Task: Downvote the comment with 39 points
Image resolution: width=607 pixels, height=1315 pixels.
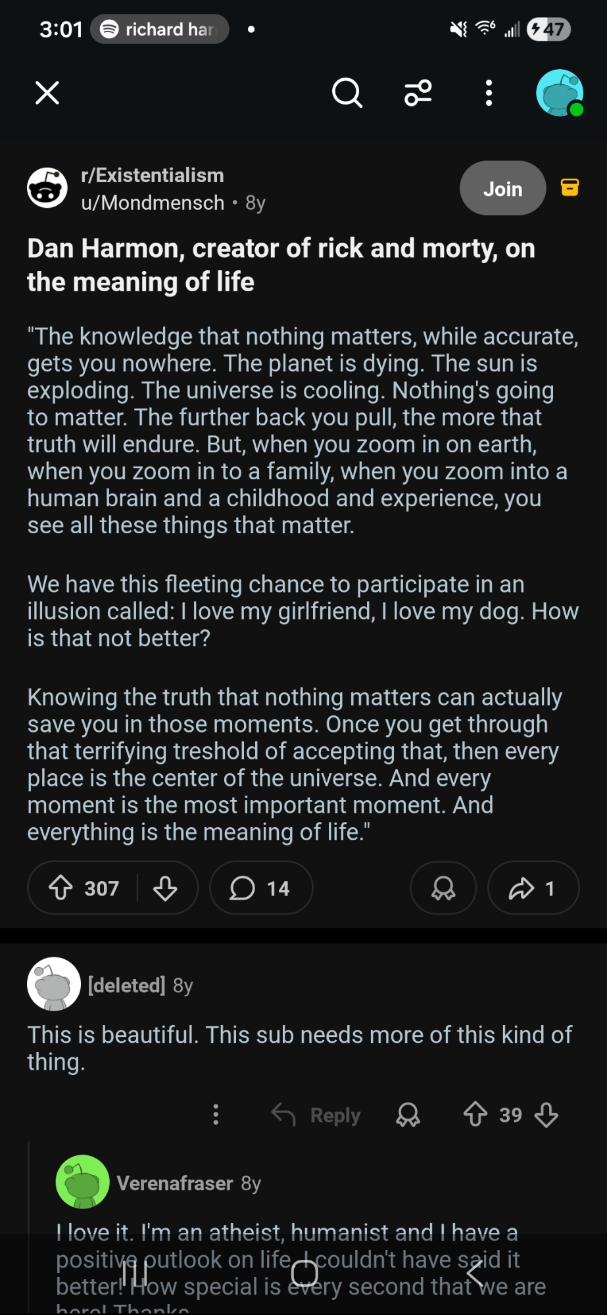Action: click(x=546, y=1114)
